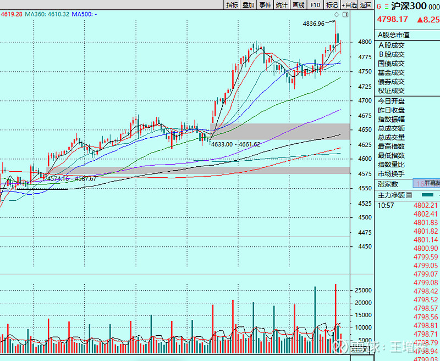Open the 指标 indicators menu

tap(232, 5)
